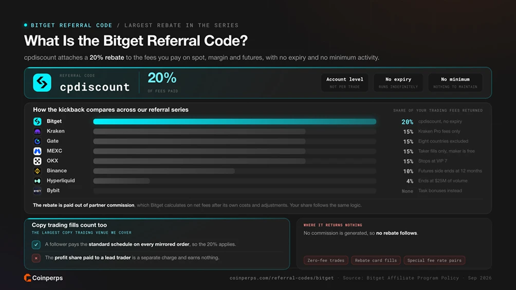The image size is (516, 290).
Task: Click the note Eight countries excluded
Action: (x=443, y=141)
